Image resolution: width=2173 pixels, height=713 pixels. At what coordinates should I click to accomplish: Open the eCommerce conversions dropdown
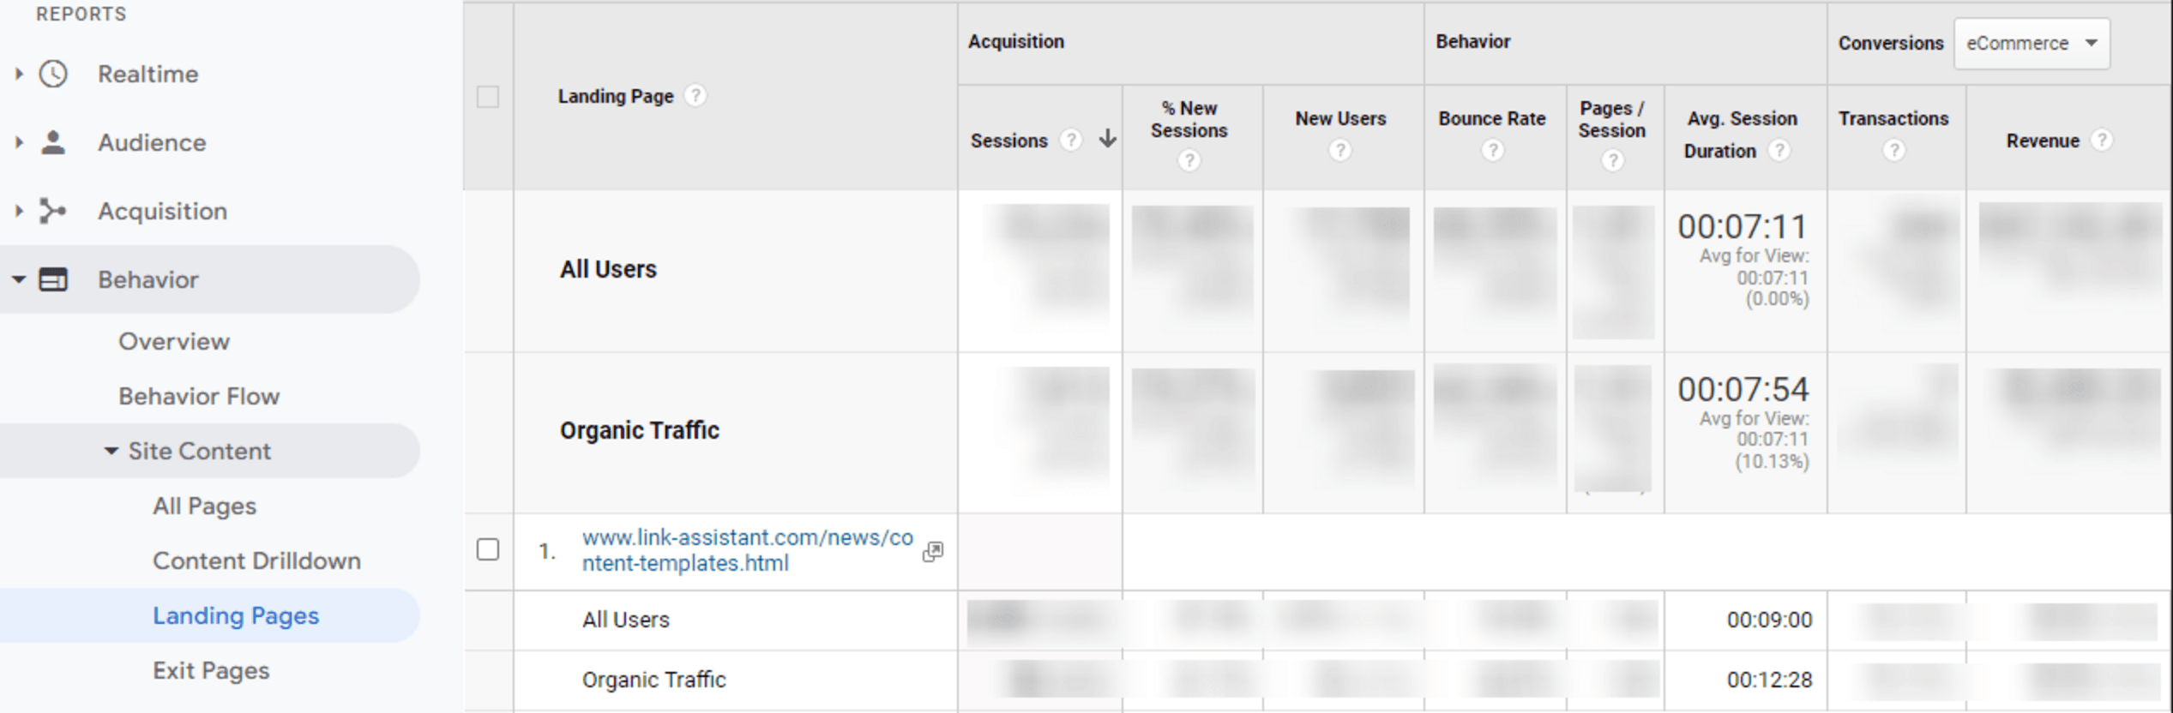coord(2031,43)
